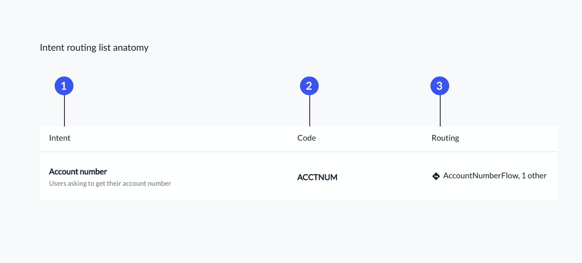Image resolution: width=582 pixels, height=263 pixels.
Task: Click the connector line under badge 2
Action: coord(309,111)
